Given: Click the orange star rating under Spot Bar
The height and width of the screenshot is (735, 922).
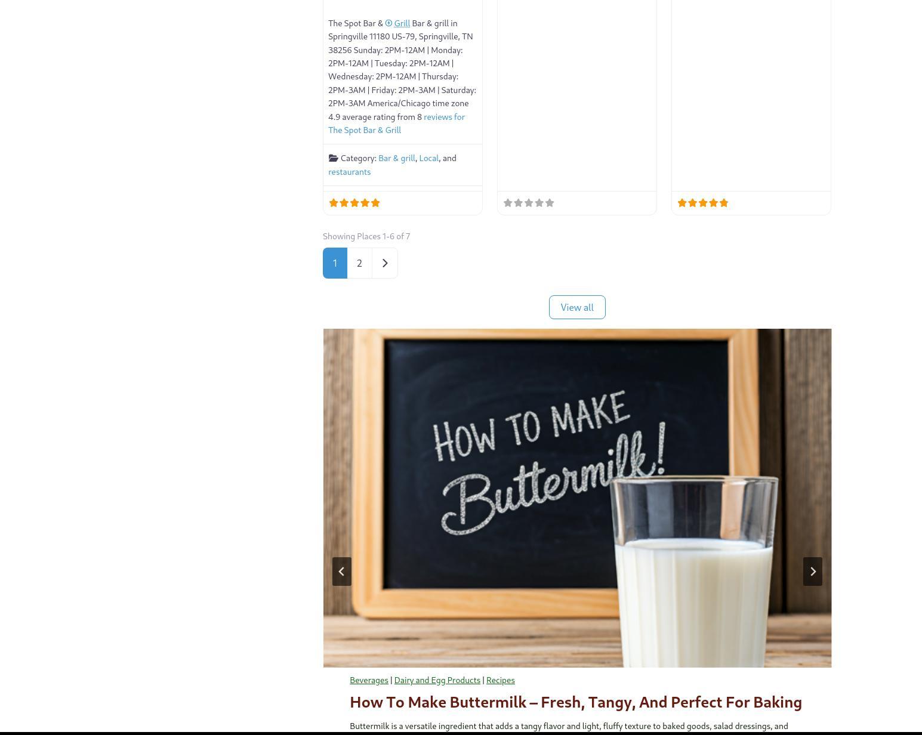Looking at the screenshot, I should tap(354, 203).
